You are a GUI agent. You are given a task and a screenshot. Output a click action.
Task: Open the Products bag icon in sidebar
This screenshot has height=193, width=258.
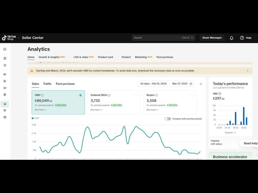point(5,65)
